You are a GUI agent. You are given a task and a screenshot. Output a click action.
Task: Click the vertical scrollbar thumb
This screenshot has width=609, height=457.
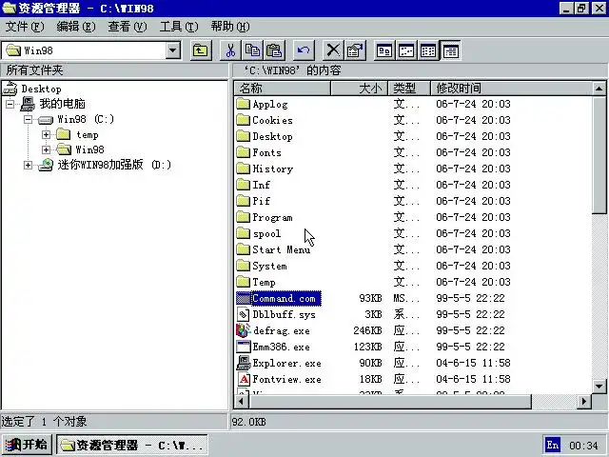click(x=599, y=154)
